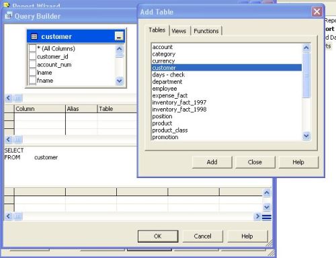Viewport: 336px width, 258px height.
Task: Select the product table in list
Action: tap(226, 123)
